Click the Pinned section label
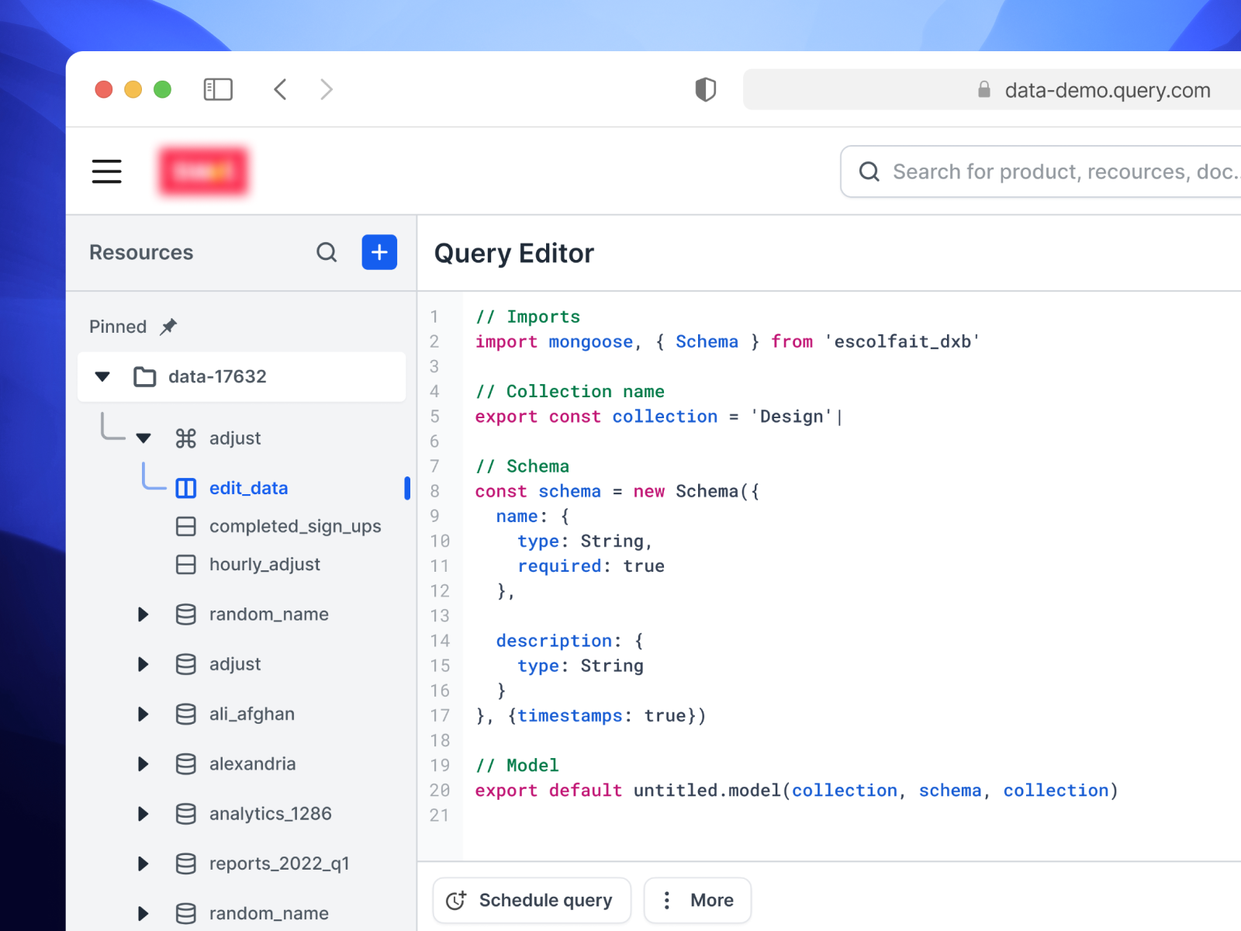The image size is (1241, 931). click(x=118, y=327)
